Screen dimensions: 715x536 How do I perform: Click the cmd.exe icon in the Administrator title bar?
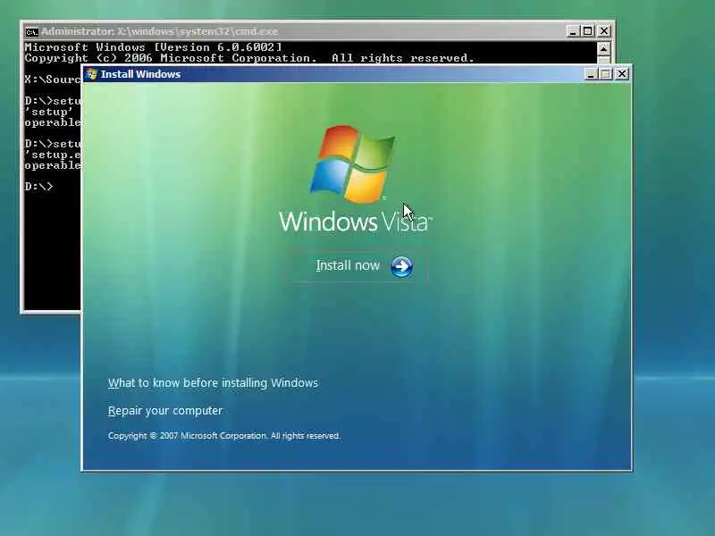[x=31, y=32]
